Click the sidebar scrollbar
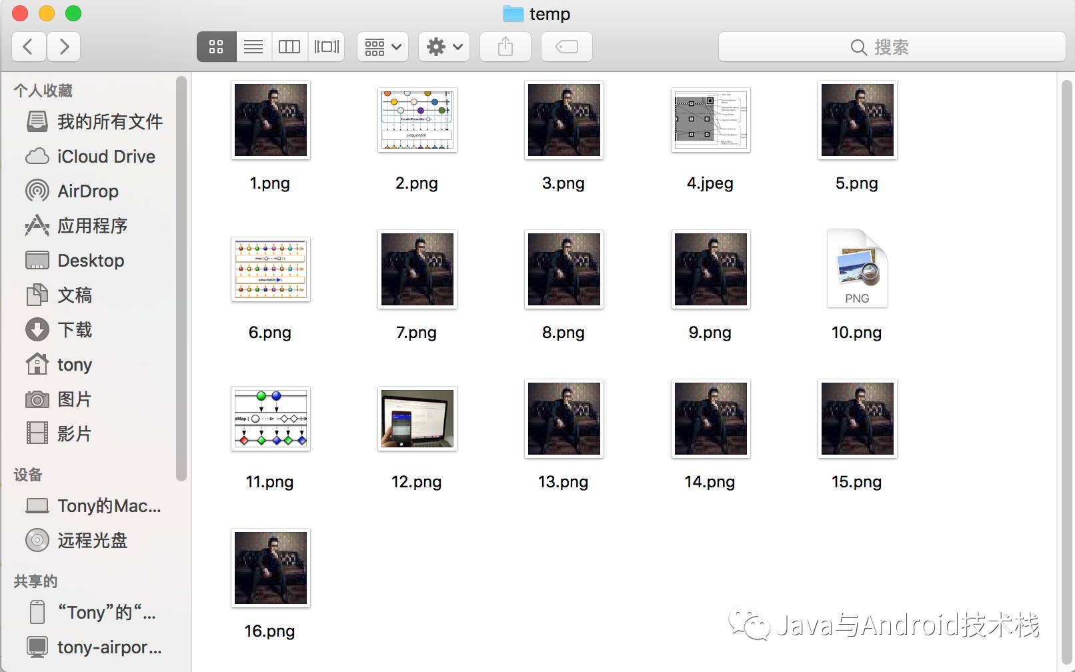The height and width of the screenshot is (672, 1075). tap(181, 279)
